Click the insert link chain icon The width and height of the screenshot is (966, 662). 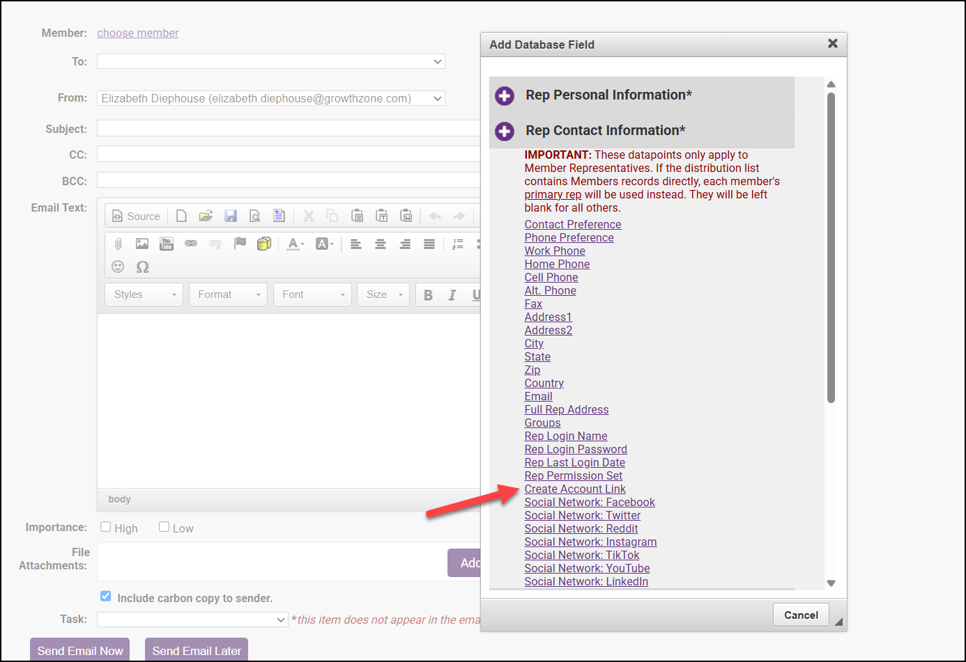point(191,244)
